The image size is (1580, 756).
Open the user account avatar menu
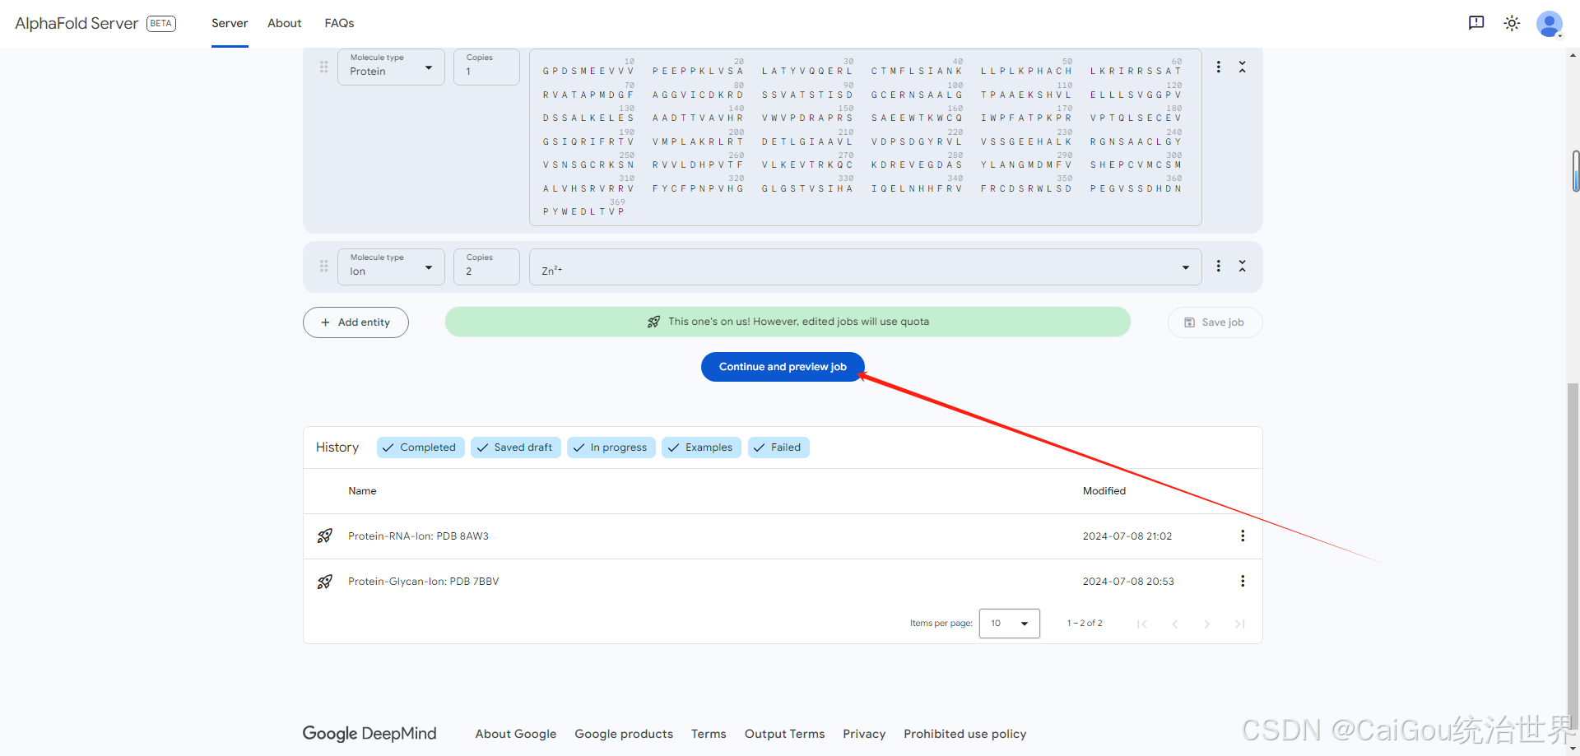(1549, 23)
